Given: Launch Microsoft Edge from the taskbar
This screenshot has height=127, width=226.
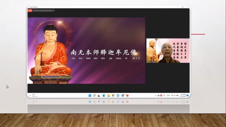Looking at the screenshot, I should [104, 95].
